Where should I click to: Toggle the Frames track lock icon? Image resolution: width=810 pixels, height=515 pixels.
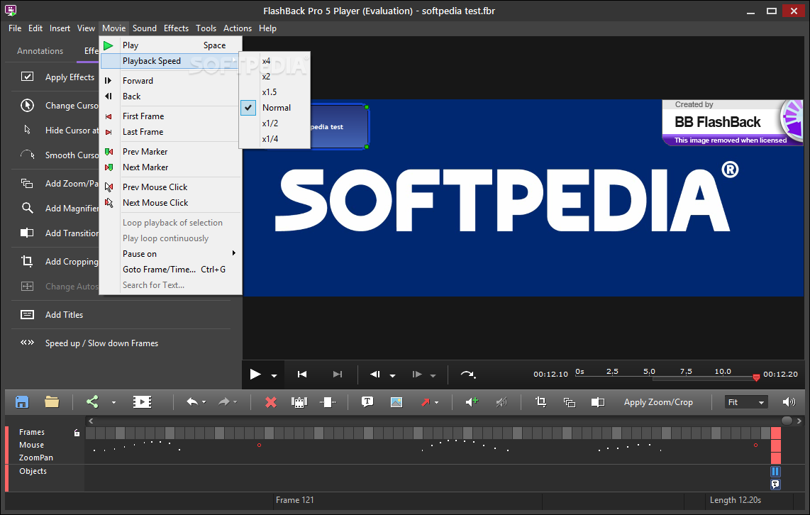click(x=77, y=433)
